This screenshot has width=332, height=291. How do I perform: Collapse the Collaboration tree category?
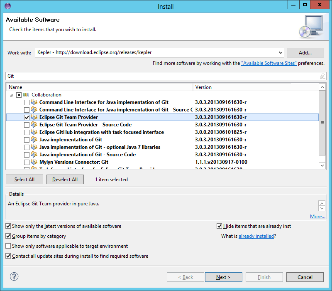tap(11, 95)
